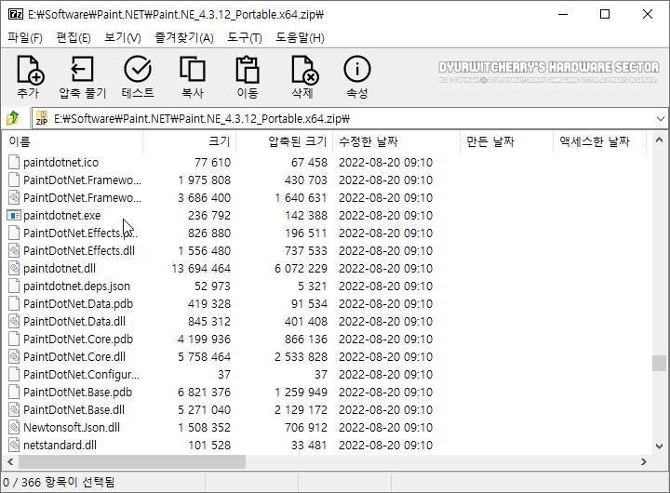This screenshot has width=670, height=493.
Task: Click the ZIP archive icon in address bar
Action: pos(42,118)
